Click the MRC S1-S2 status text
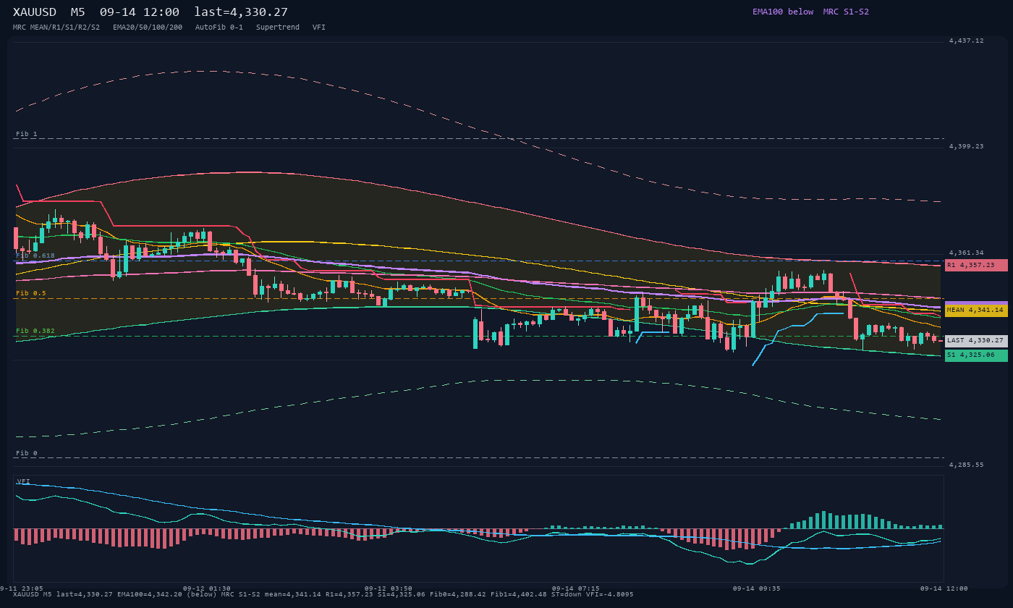1013x608 pixels. [846, 12]
